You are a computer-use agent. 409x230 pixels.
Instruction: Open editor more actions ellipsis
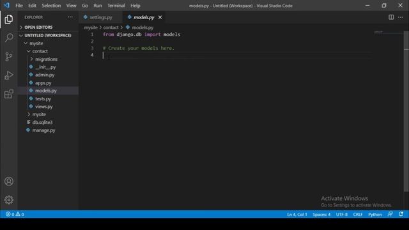click(x=401, y=17)
